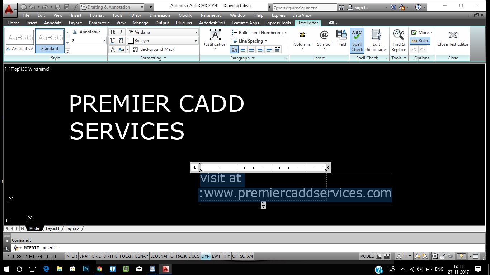Open Edit Dictionaries

[376, 41]
